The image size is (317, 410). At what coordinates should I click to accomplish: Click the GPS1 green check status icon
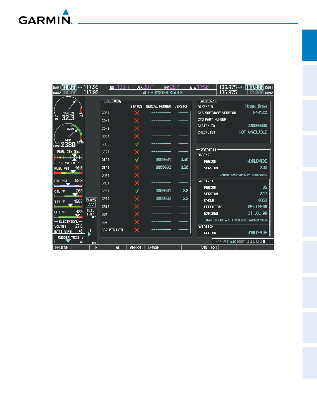137,191
